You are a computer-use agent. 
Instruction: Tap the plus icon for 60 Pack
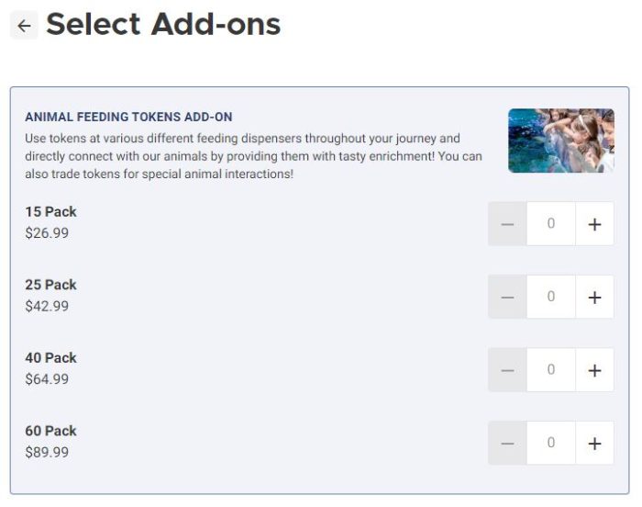coord(594,444)
